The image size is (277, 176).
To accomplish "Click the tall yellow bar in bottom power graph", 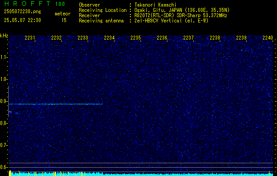I will (x=10, y=173).
